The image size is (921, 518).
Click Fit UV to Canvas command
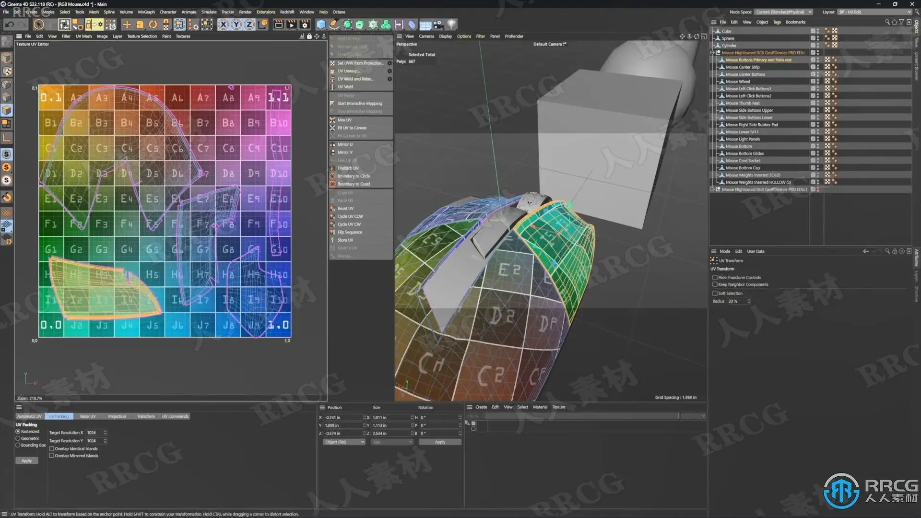(352, 128)
